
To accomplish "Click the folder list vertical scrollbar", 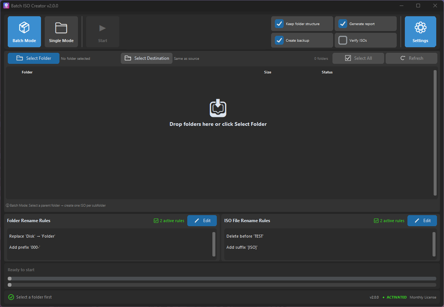I will (435, 133).
